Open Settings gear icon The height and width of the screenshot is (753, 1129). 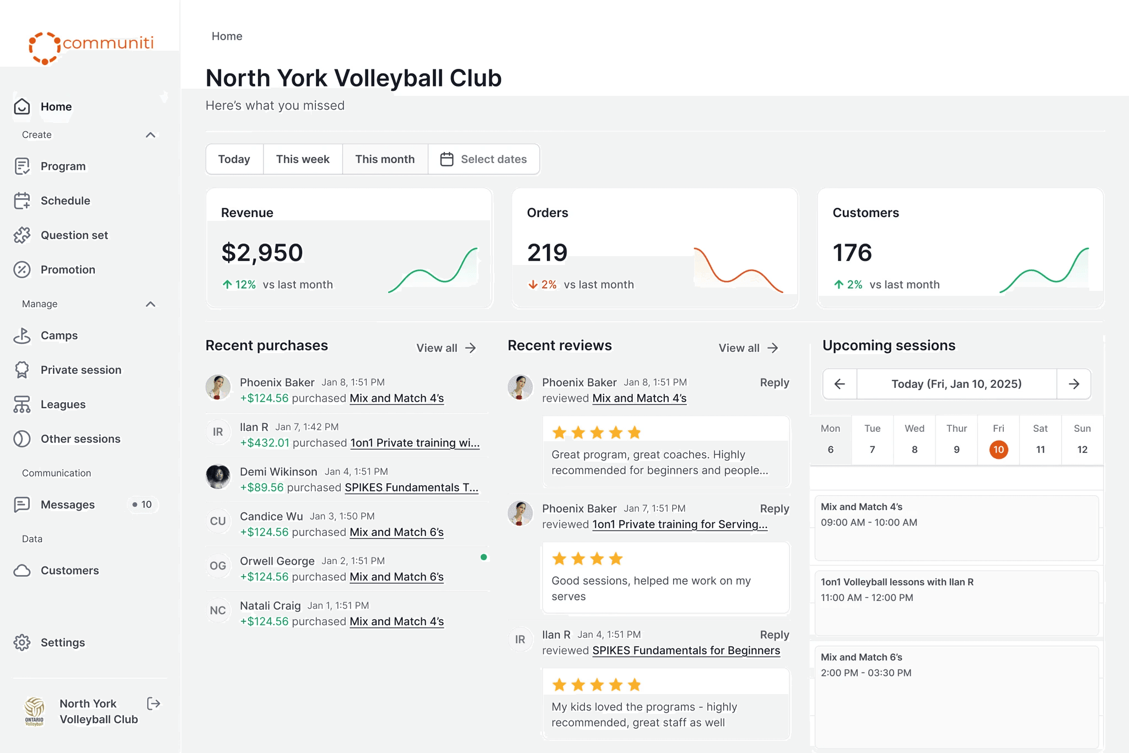[x=22, y=642]
